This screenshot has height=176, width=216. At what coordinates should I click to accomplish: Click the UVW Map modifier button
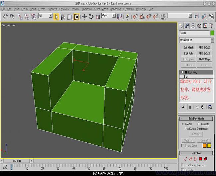coord(204,59)
